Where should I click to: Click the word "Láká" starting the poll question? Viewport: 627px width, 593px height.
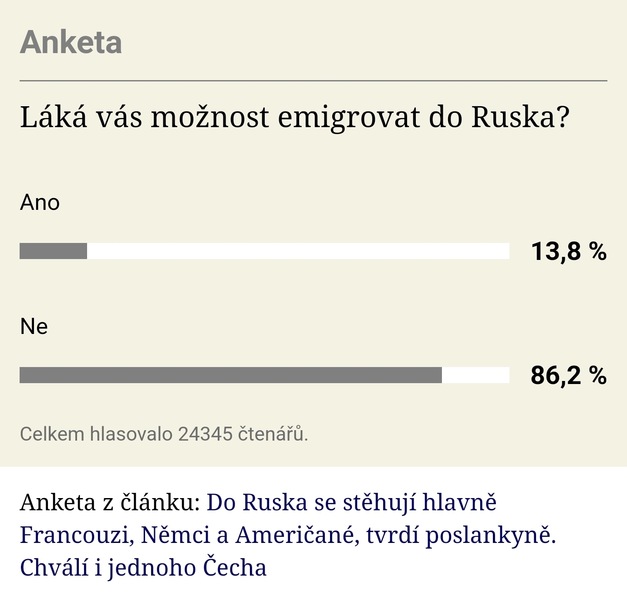pos(54,117)
